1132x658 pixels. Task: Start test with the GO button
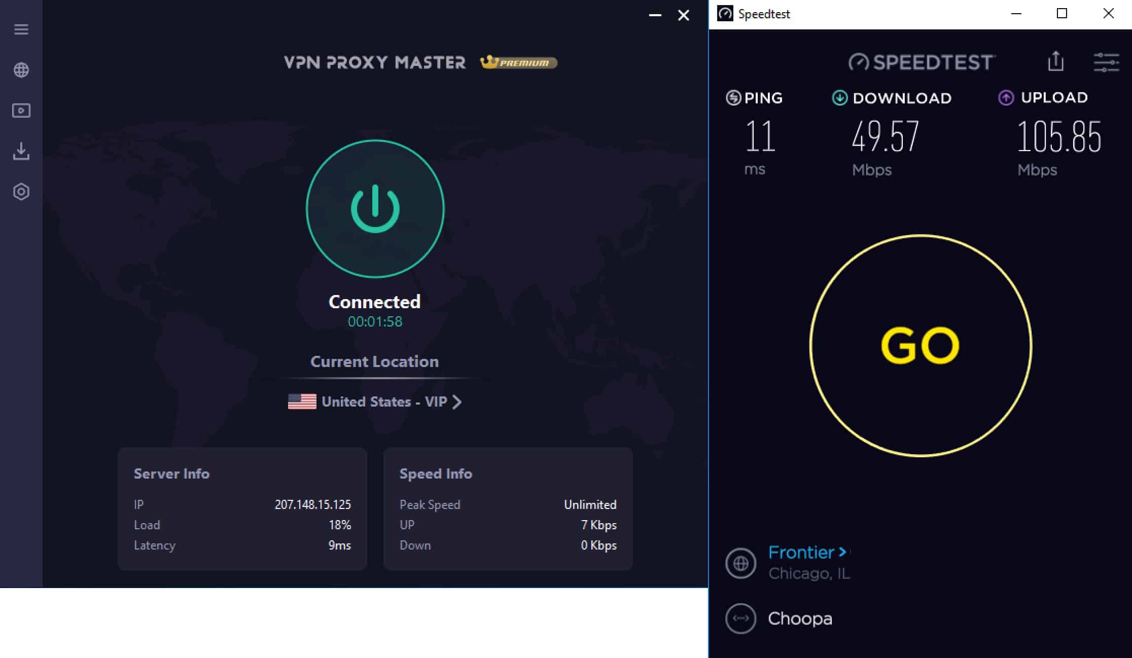921,346
